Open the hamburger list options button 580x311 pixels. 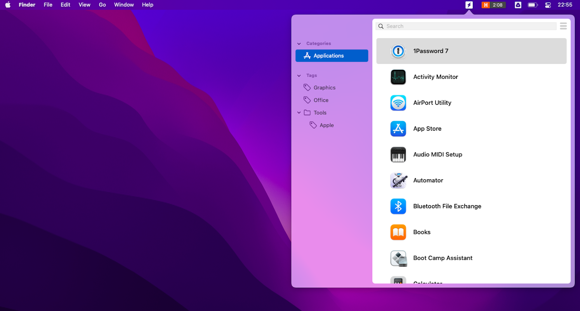[563, 26]
